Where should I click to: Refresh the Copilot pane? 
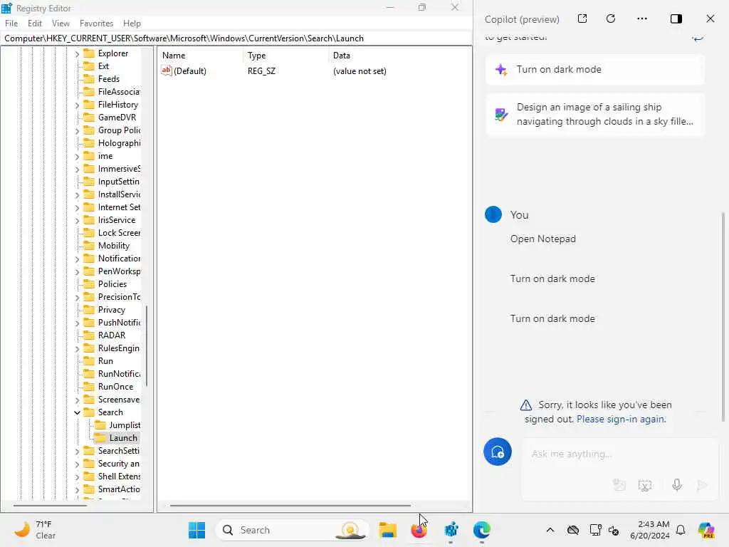(x=611, y=19)
